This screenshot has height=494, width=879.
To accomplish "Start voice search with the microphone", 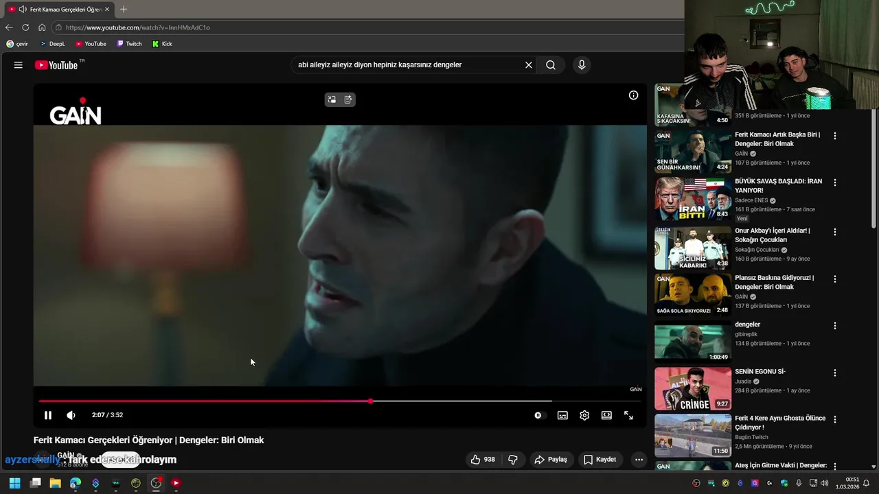I will pyautogui.click(x=582, y=65).
